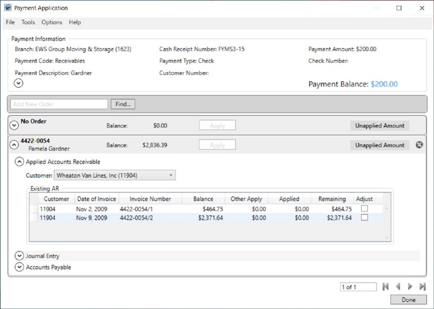
Task: Jump to the last page arrow
Action: tap(422, 287)
